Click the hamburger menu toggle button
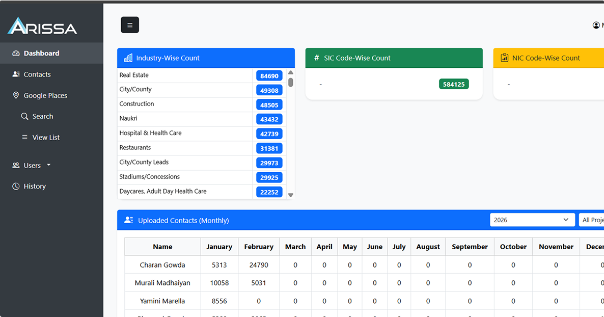 [130, 25]
